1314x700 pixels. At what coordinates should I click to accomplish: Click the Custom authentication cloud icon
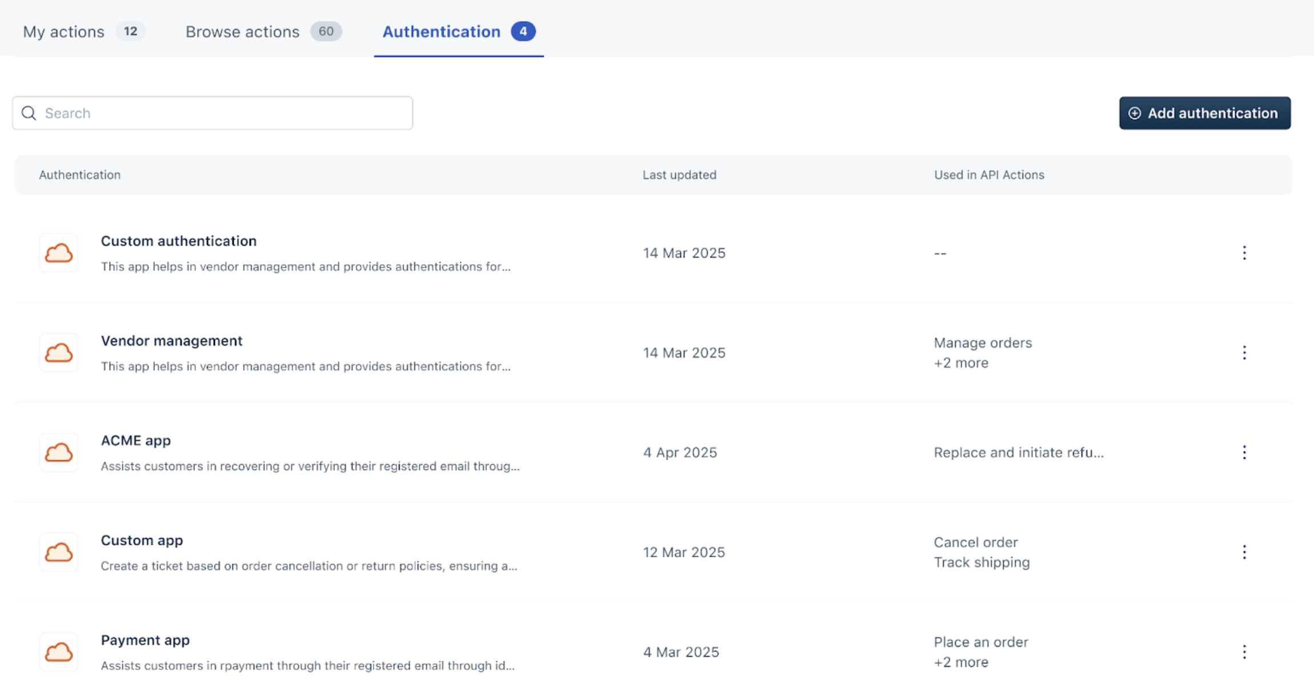click(x=59, y=253)
